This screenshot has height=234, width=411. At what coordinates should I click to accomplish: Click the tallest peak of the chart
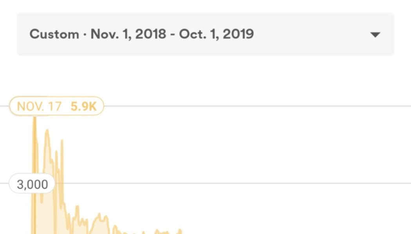coord(34,118)
